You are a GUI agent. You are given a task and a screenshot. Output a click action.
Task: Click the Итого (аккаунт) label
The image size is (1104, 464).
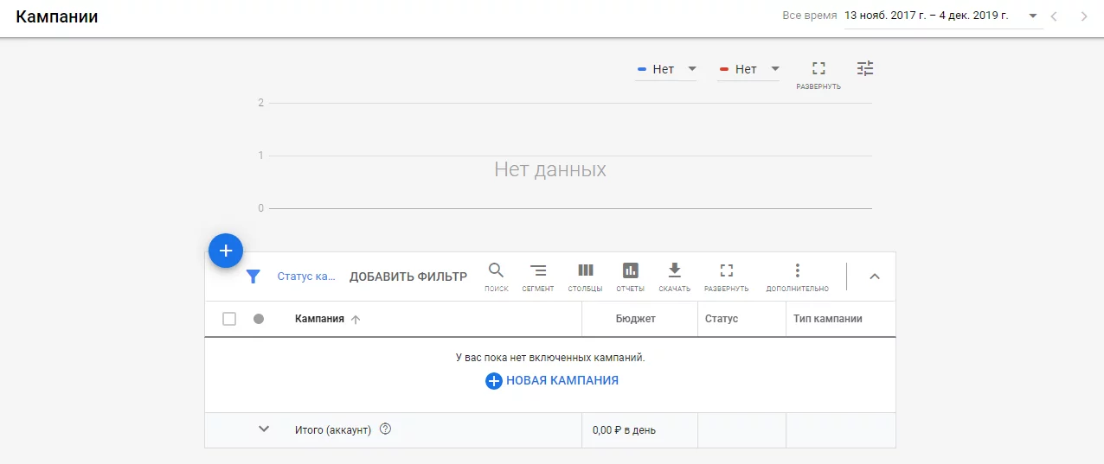tap(333, 429)
